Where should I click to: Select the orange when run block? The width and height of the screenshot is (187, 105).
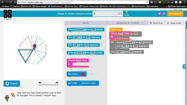click(116, 29)
